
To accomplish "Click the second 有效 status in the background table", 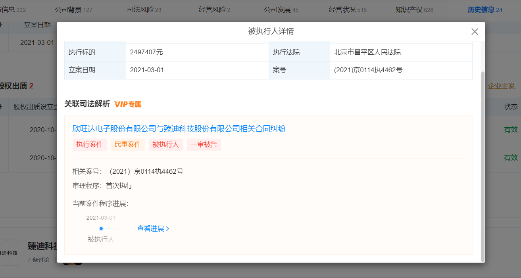I will (x=511, y=158).
